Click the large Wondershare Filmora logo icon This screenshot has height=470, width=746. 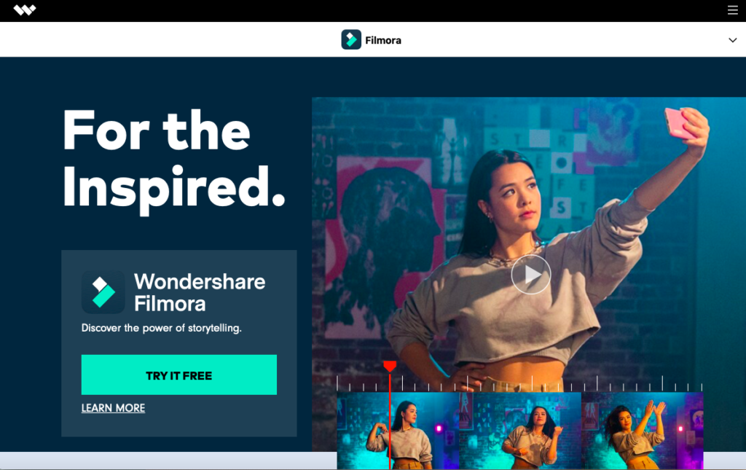tap(103, 292)
